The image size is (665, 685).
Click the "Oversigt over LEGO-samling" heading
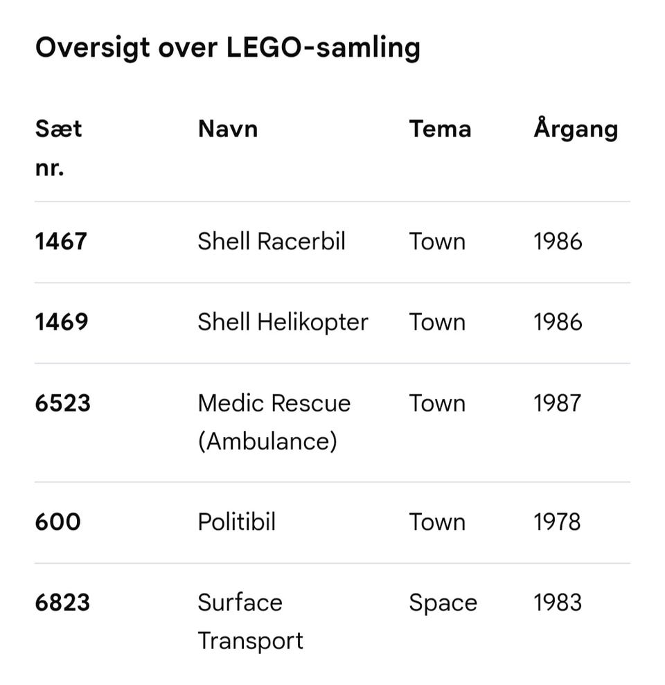[227, 48]
